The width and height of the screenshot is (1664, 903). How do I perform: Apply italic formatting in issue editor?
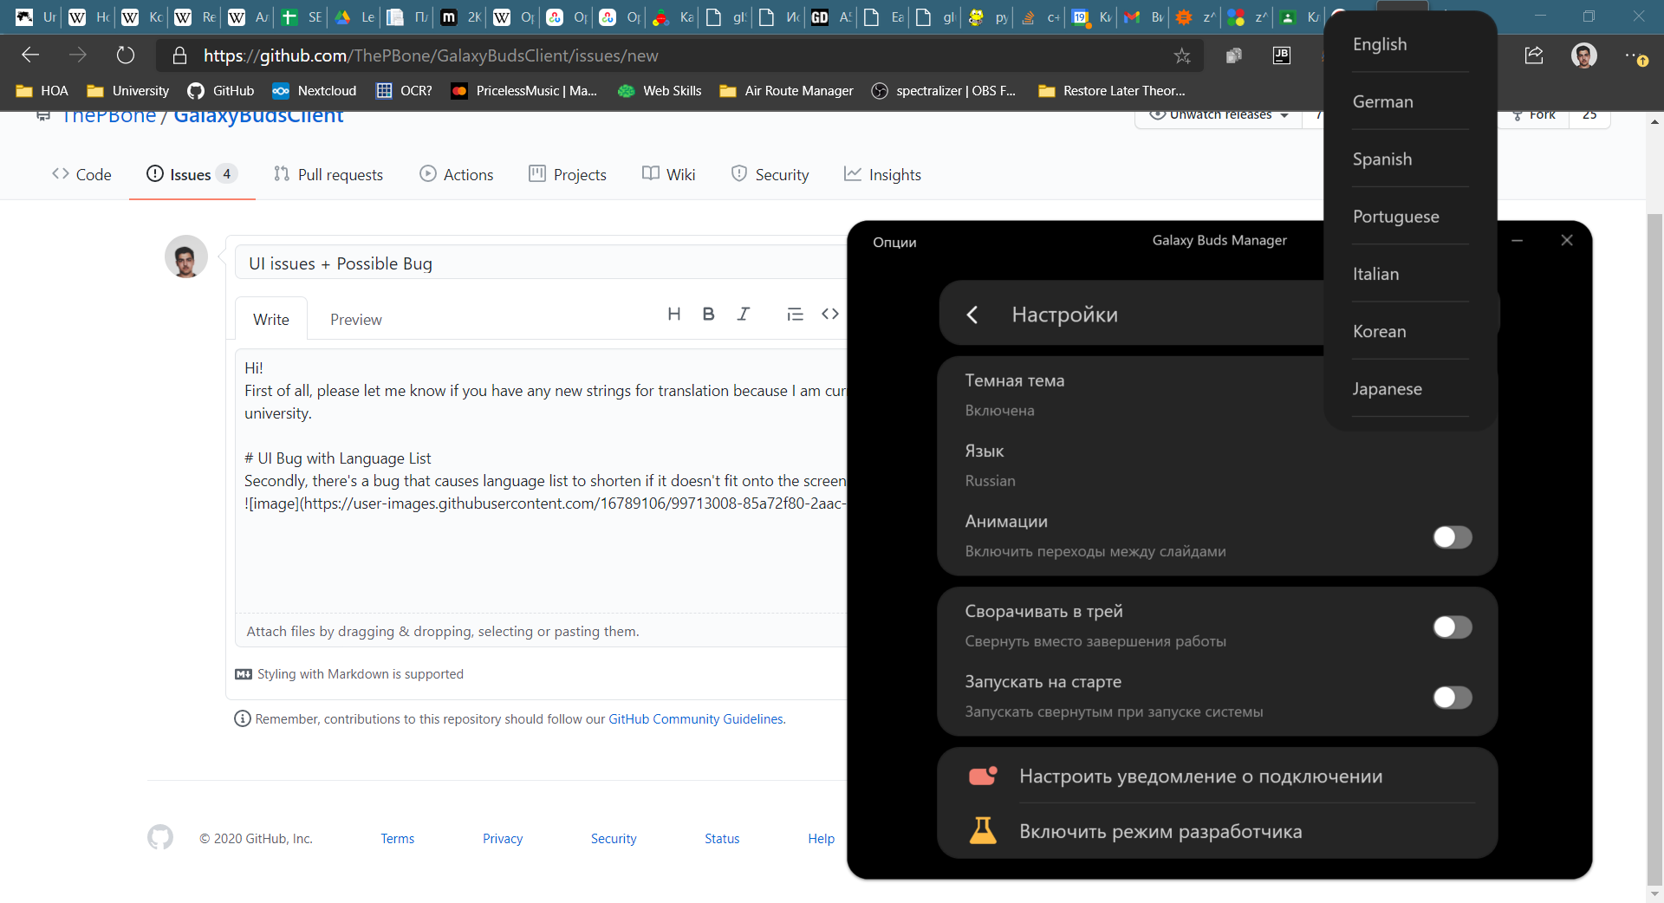[744, 314]
